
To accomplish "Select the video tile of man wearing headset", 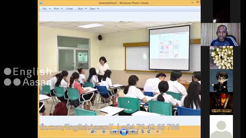I will click(x=221, y=34).
